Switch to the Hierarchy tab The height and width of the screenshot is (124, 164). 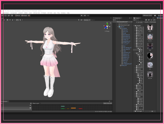point(117,18)
